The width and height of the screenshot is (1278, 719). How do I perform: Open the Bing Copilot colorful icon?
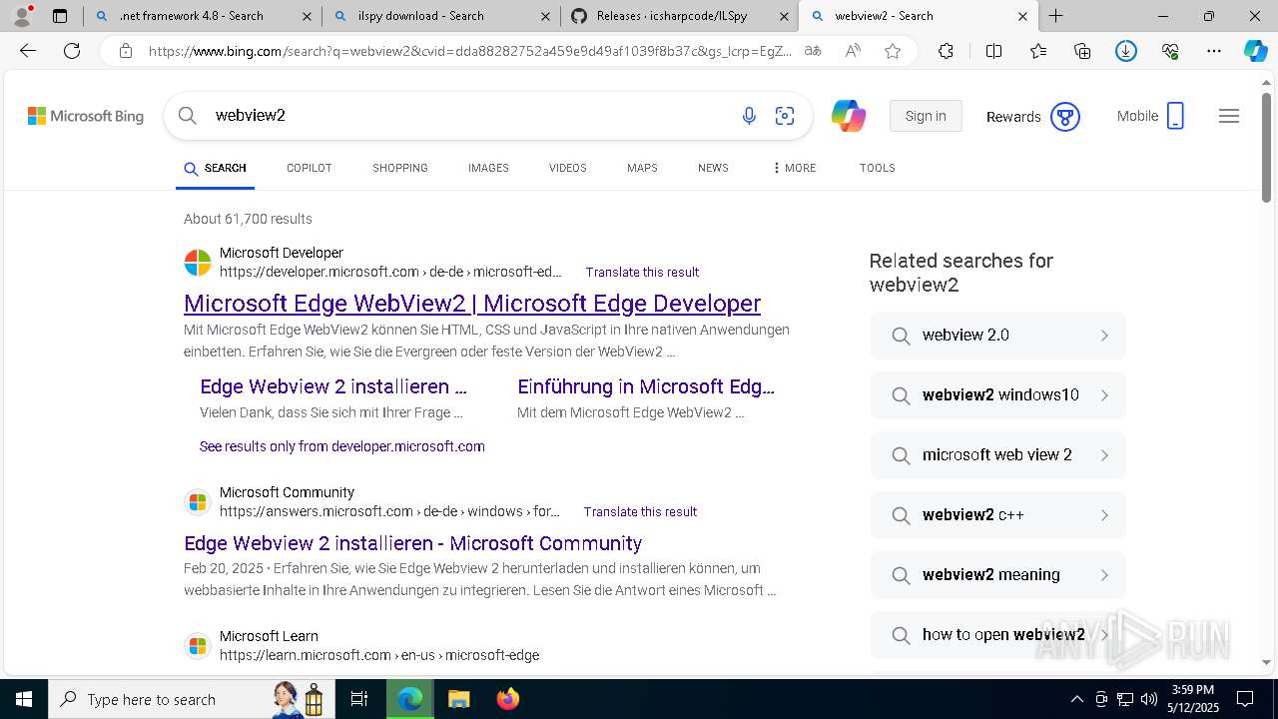(849, 116)
